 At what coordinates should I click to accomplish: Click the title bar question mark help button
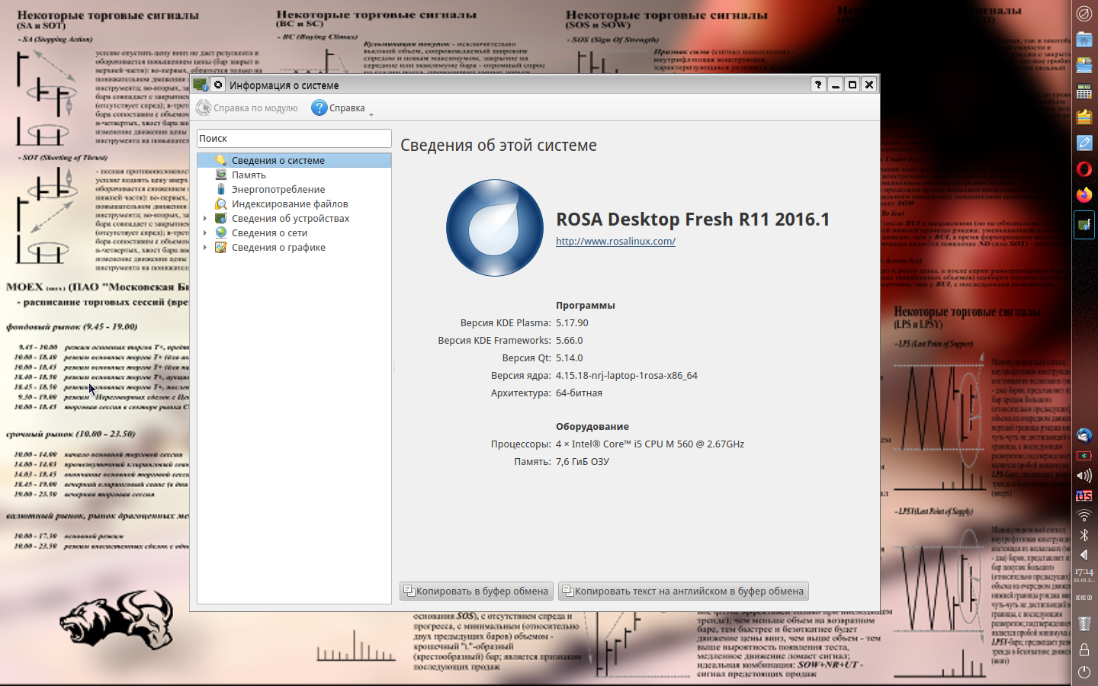818,85
